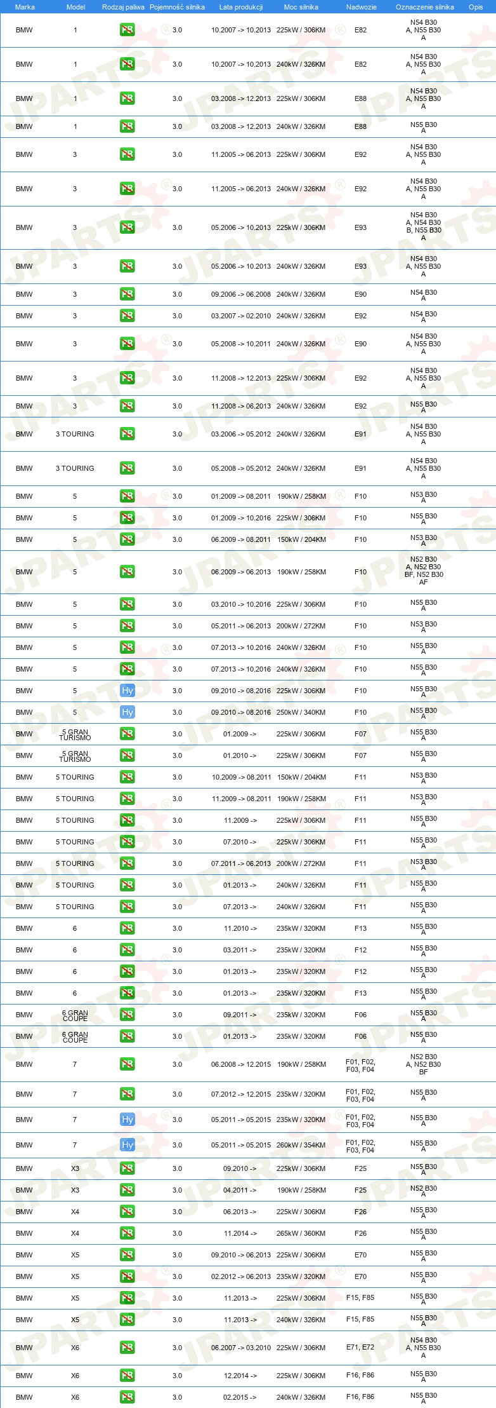Click fuel icon for 03.2007 -> 02.2010 row
This screenshot has width=496, height=1408.
click(127, 316)
